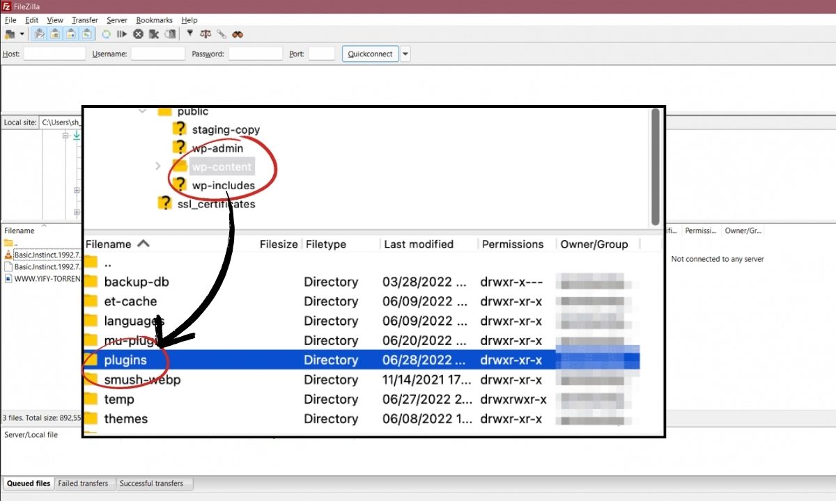836x501 pixels.
Task: Switch to the Failed transfers tab
Action: (84, 483)
